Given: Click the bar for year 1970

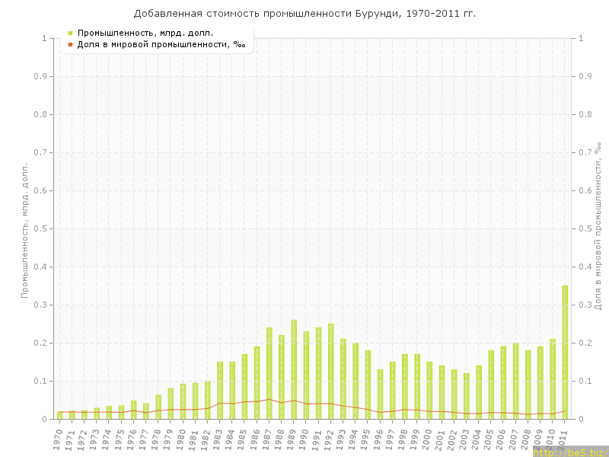Looking at the screenshot, I should [x=60, y=415].
